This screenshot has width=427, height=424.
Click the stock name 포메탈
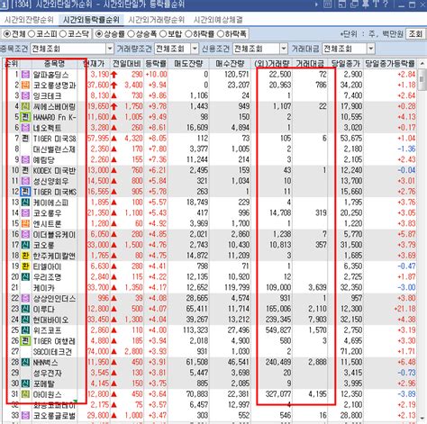[x=44, y=383]
